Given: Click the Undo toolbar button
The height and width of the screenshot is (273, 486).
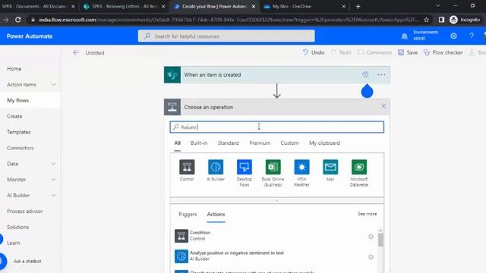Looking at the screenshot, I should [x=314, y=52].
